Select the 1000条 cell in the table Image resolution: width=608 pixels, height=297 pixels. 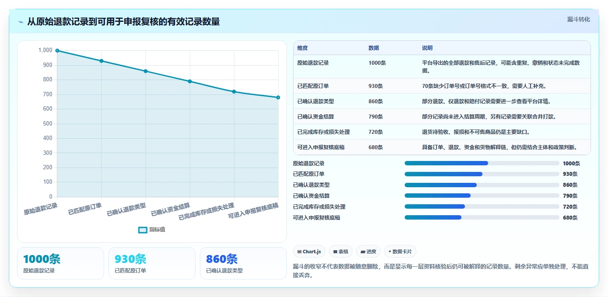pyautogui.click(x=377, y=63)
